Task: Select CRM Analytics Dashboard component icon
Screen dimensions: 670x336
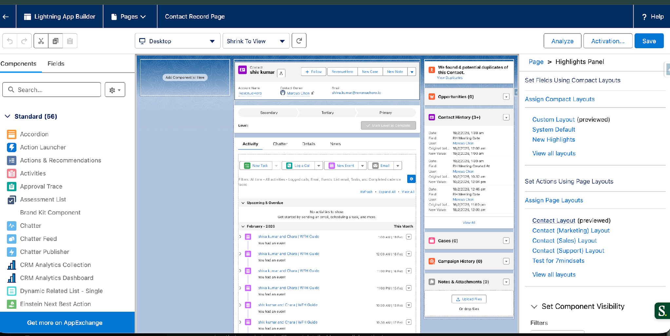Action: (11, 278)
